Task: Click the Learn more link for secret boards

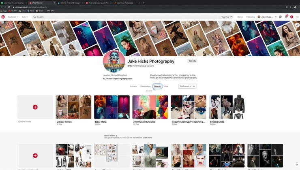Action: click(x=147, y=138)
